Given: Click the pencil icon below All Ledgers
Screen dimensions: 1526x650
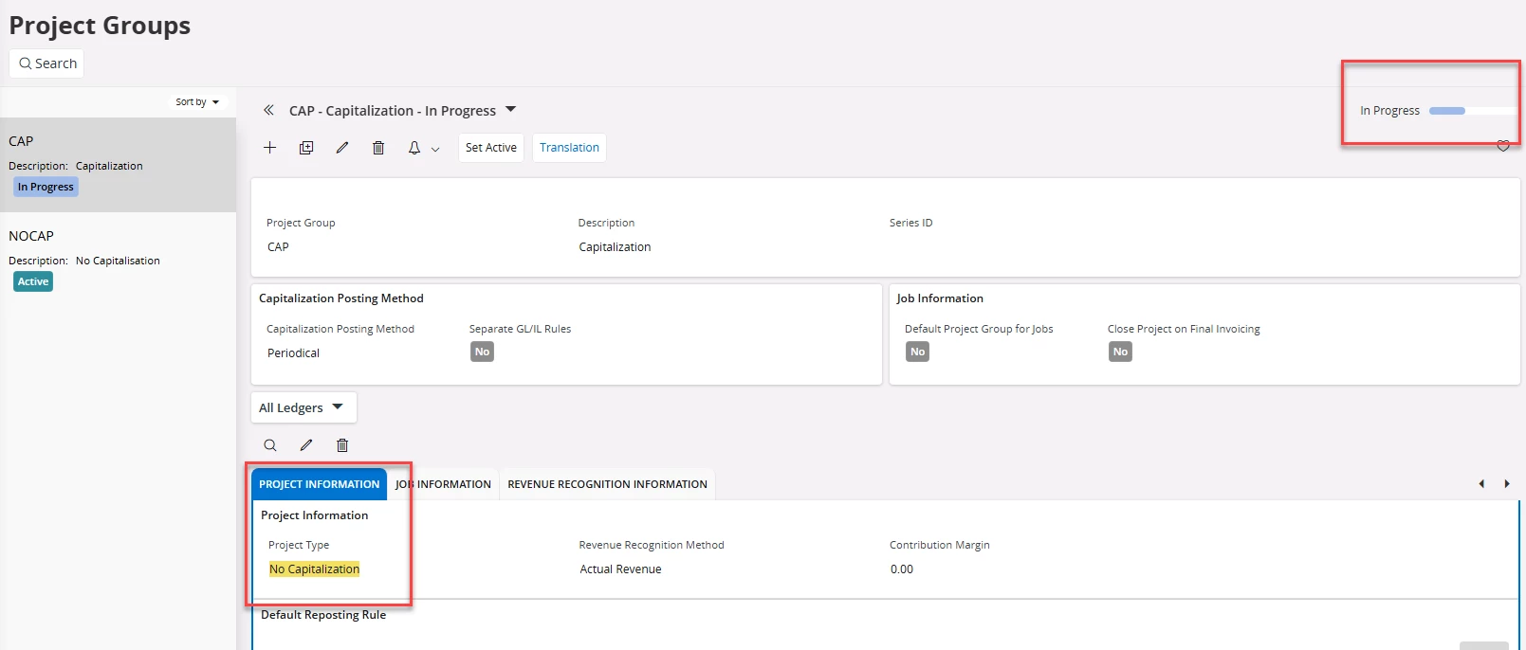Looking at the screenshot, I should [306, 445].
